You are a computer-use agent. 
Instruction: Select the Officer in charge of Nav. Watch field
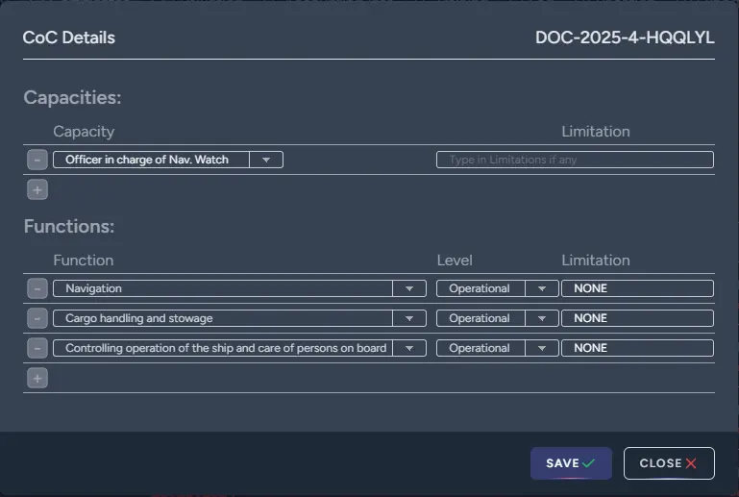[x=152, y=160]
